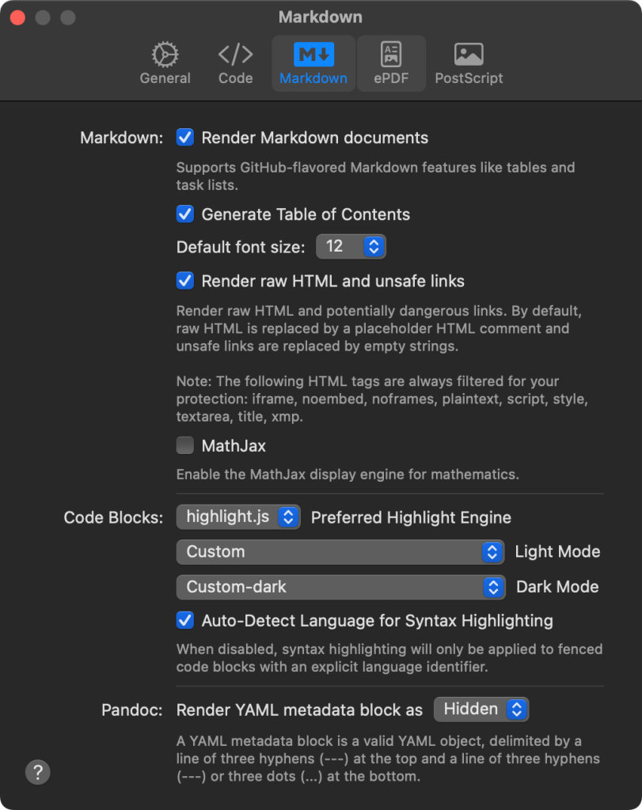Close the Markdown preferences window
This screenshot has width=642, height=810.
pos(17,17)
